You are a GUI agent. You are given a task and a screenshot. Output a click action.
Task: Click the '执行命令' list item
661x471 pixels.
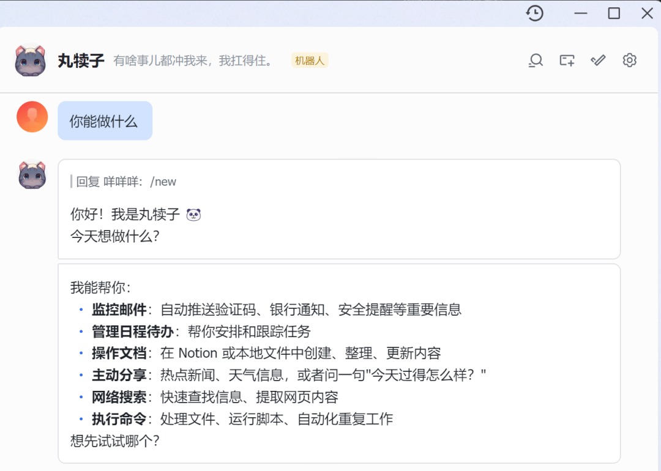[119, 419]
